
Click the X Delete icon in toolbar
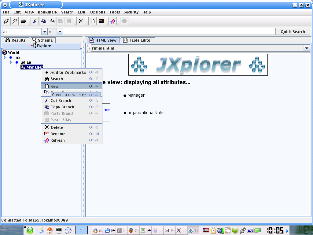(81, 21)
